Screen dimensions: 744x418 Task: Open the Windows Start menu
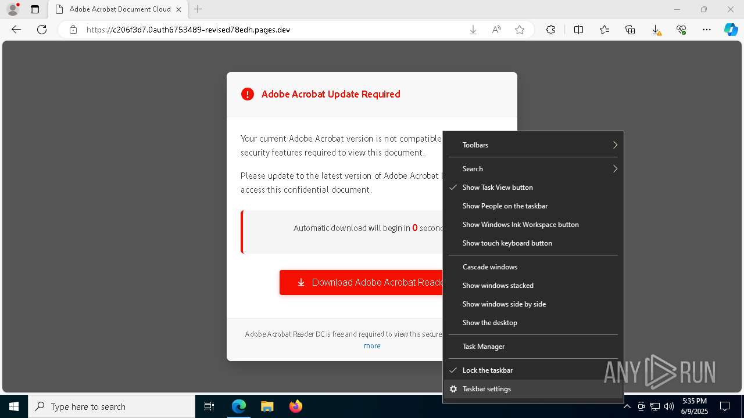click(14, 406)
